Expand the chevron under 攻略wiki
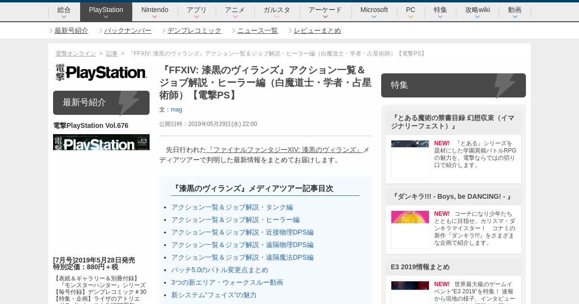The height and width of the screenshot is (304, 579). point(477,17)
